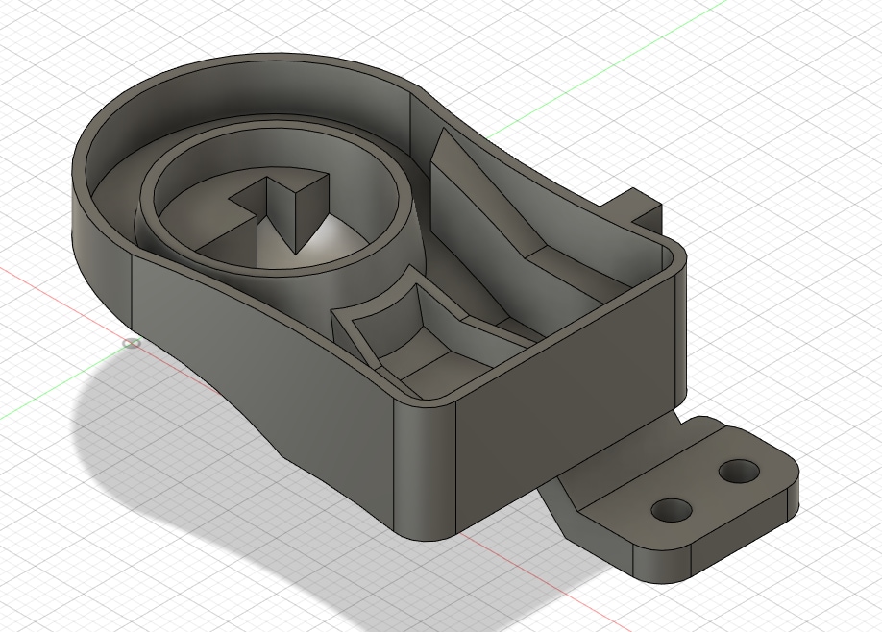
Task: Select the right hole on the mounting tab
Action: (739, 472)
